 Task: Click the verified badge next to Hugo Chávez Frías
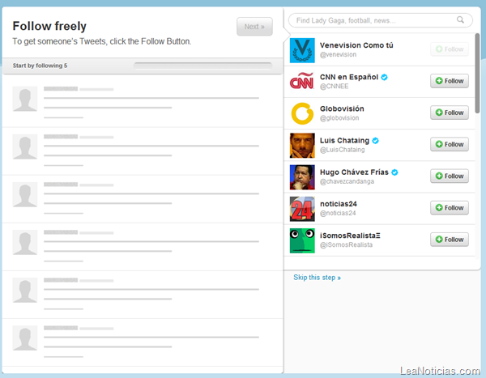point(394,172)
